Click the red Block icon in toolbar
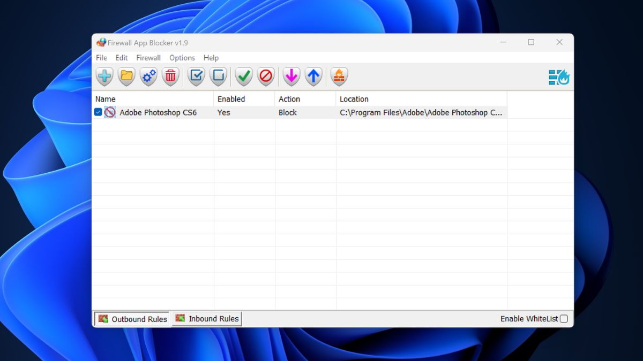Image resolution: width=643 pixels, height=361 pixels. click(x=266, y=76)
